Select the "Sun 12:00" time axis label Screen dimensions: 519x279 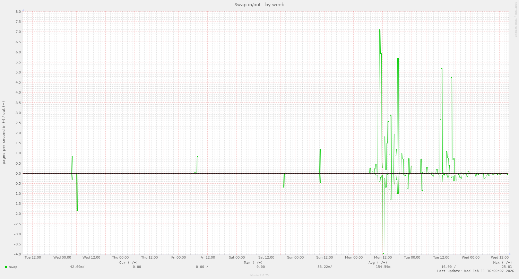[x=325, y=258]
